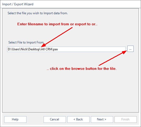
Task: Click the 'Select File to Import From' label
Action: 26,42
